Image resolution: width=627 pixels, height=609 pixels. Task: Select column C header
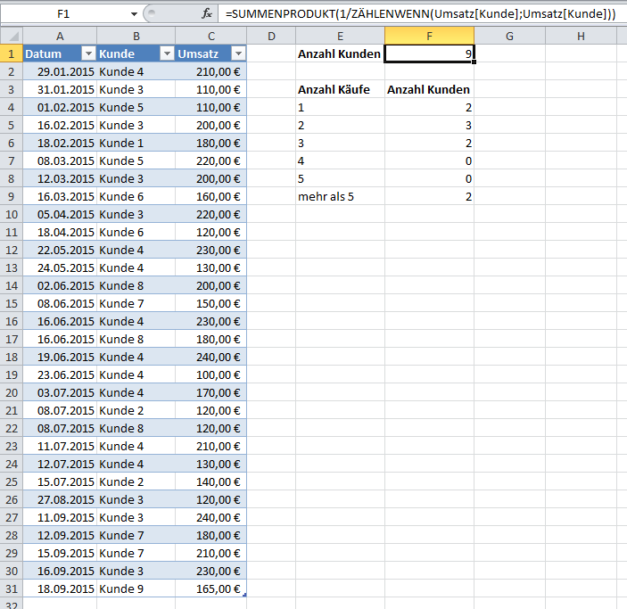(x=211, y=36)
